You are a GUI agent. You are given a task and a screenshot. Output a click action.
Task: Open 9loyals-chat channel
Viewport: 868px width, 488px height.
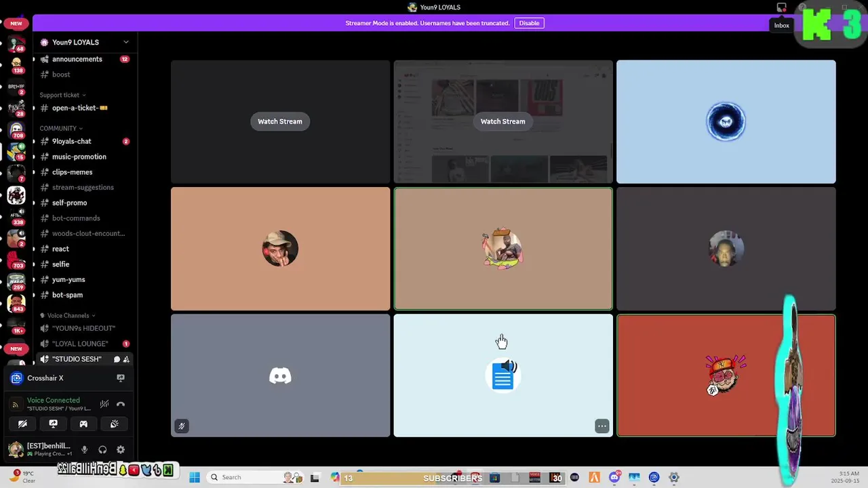84,141
